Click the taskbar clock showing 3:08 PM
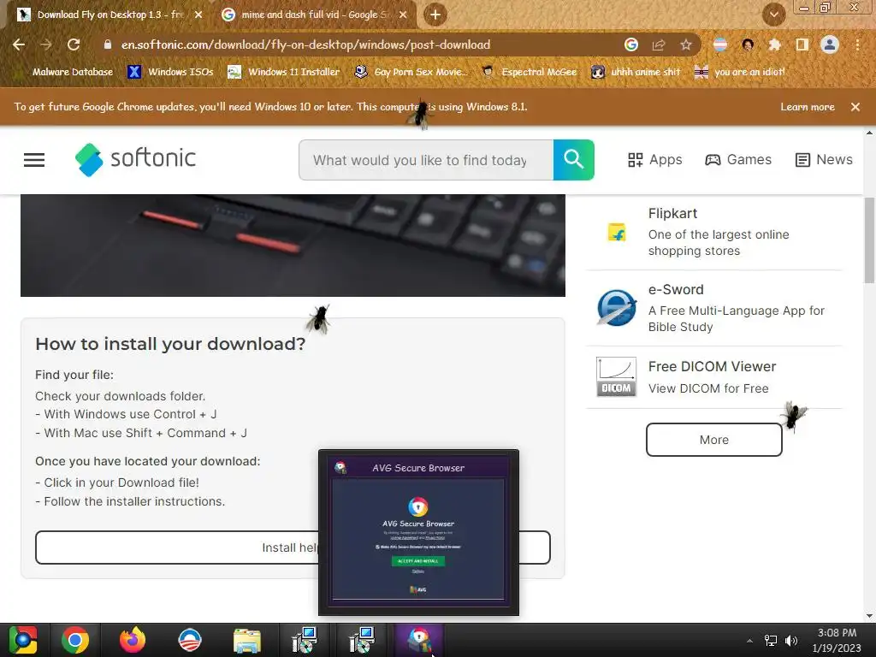The width and height of the screenshot is (876, 657). [x=837, y=640]
